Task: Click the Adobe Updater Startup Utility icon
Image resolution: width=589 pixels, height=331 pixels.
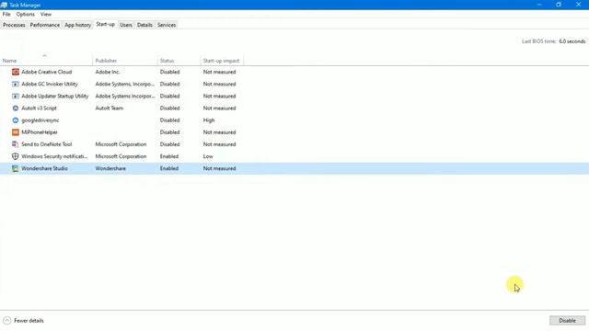Action: point(16,96)
